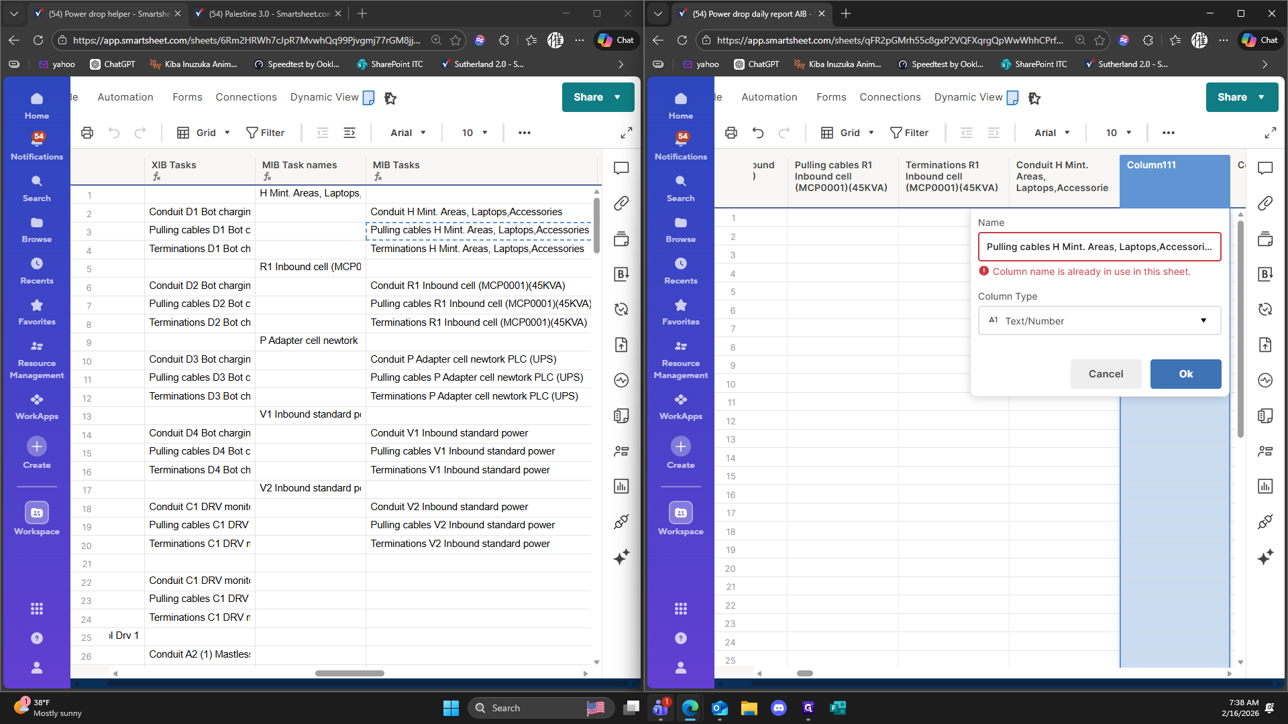Click AI sparkle icon in right panel
The width and height of the screenshot is (1288, 724).
pos(1265,557)
